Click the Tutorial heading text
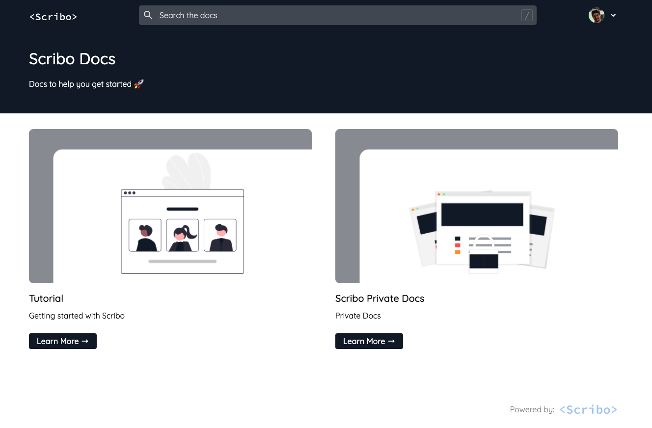652x428 pixels. coord(46,298)
